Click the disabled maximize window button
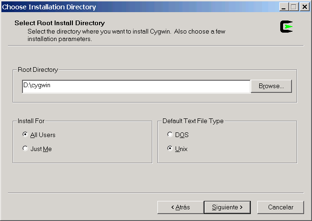Screen dimensions: 312x221 294,7
